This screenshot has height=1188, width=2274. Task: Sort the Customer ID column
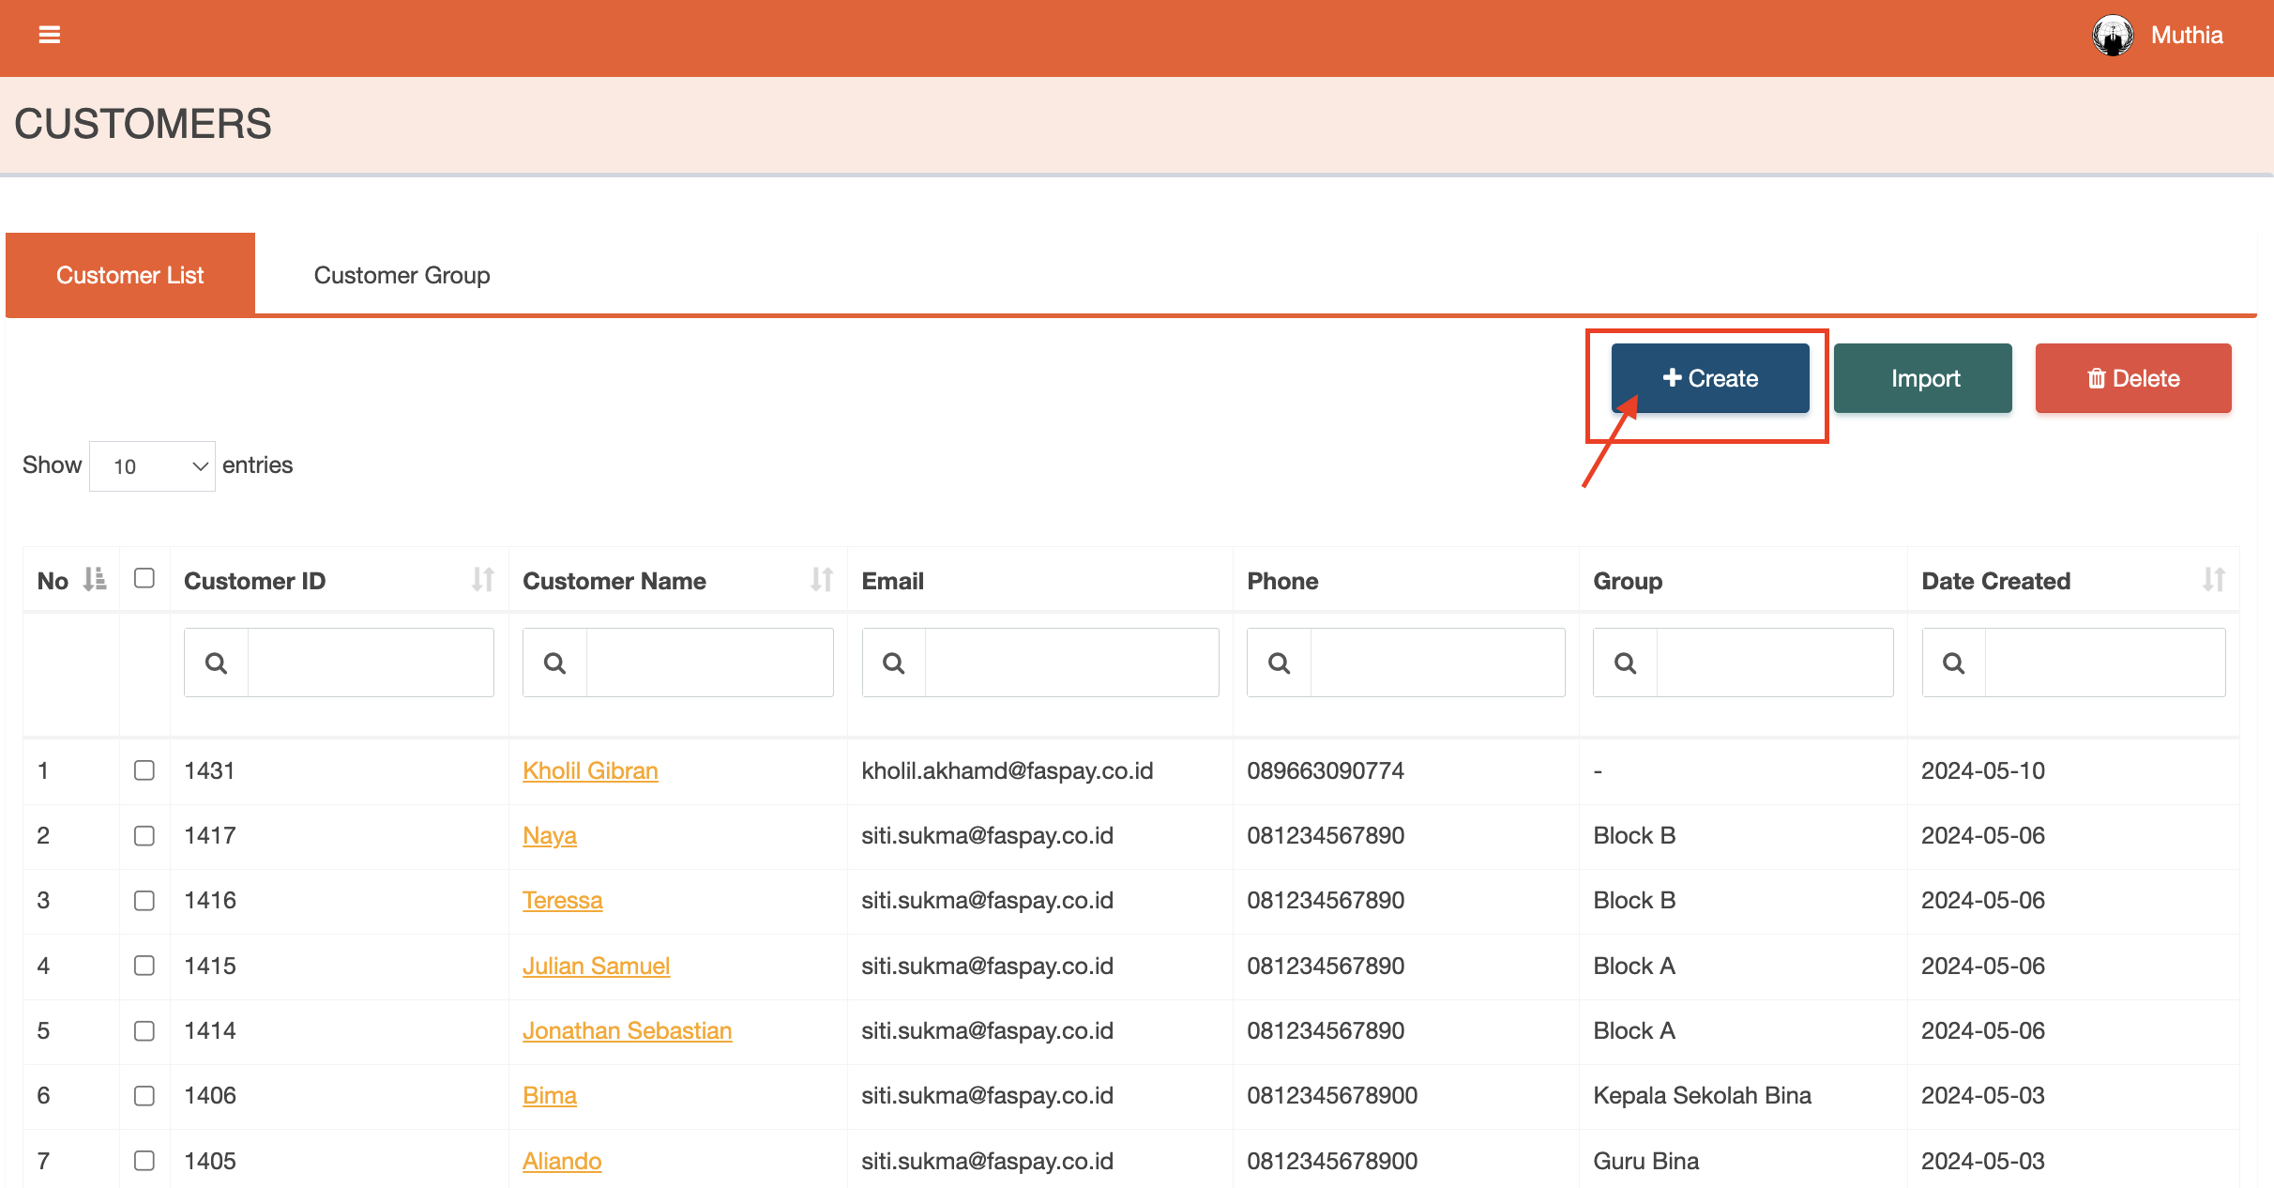coord(482,580)
